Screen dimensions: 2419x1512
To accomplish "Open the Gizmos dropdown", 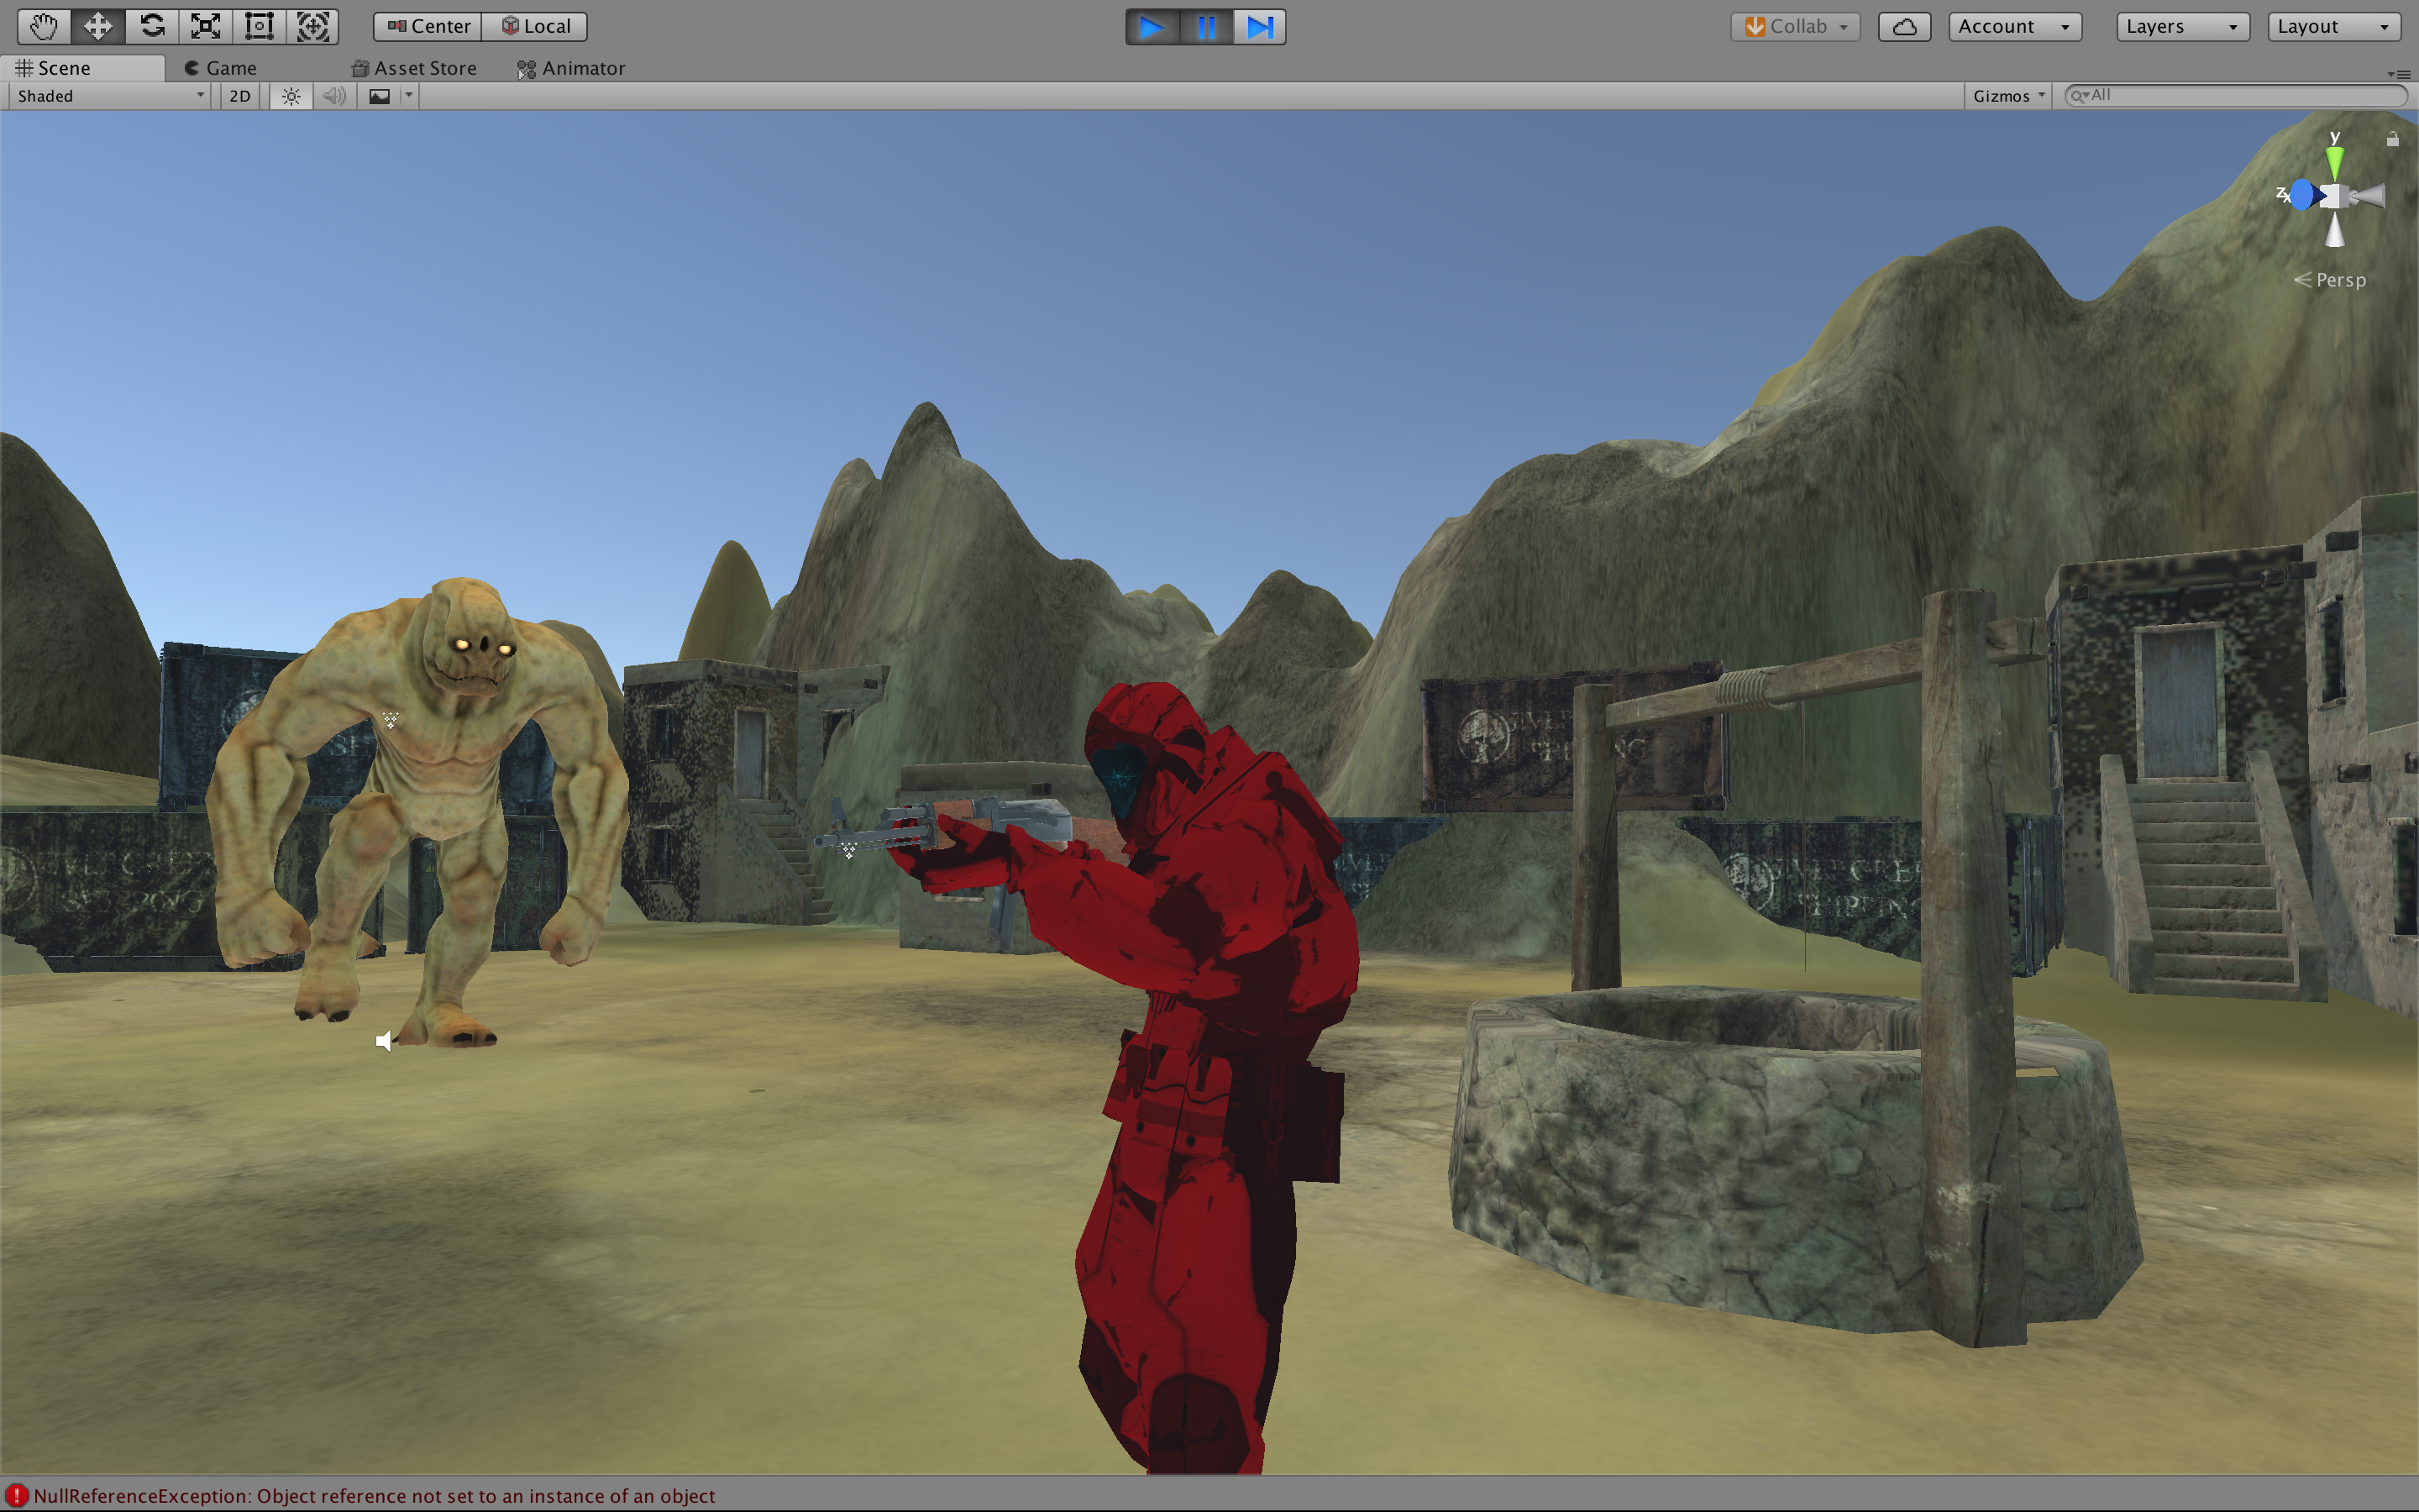I will (x=2009, y=96).
